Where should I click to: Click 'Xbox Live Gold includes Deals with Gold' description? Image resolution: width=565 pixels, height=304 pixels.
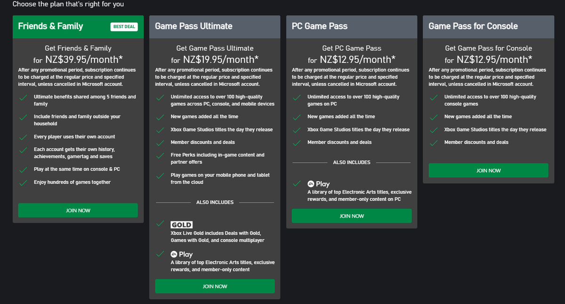point(218,237)
